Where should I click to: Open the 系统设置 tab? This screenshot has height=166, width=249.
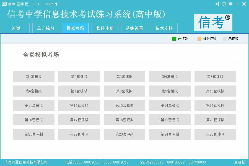click(x=134, y=28)
